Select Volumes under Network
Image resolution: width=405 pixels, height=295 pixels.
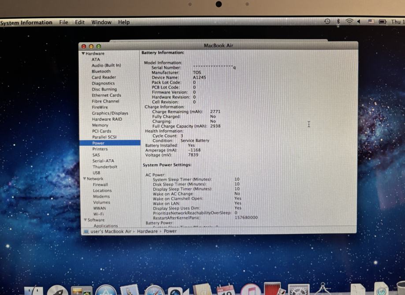101,203
